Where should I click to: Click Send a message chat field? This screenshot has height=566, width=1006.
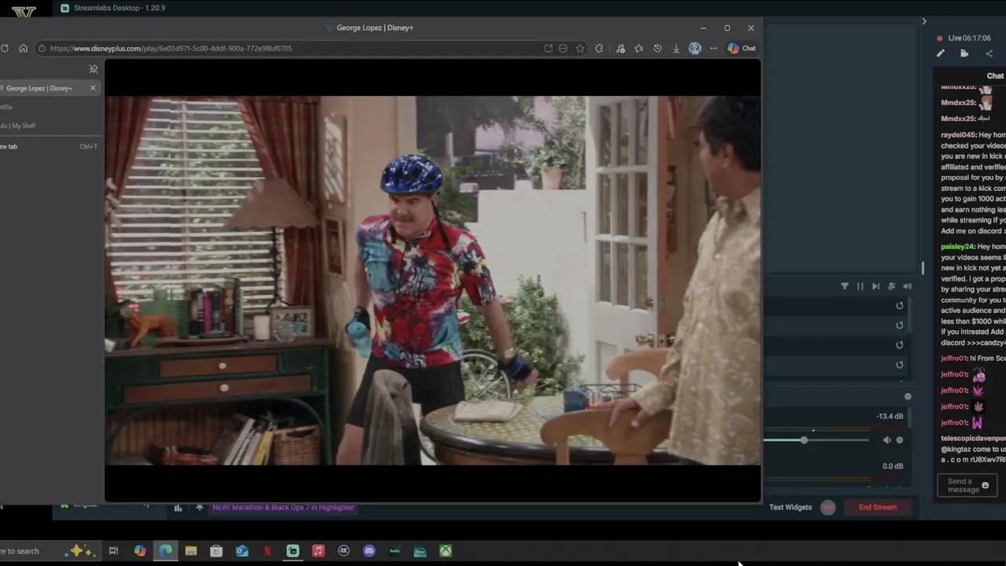coord(967,486)
